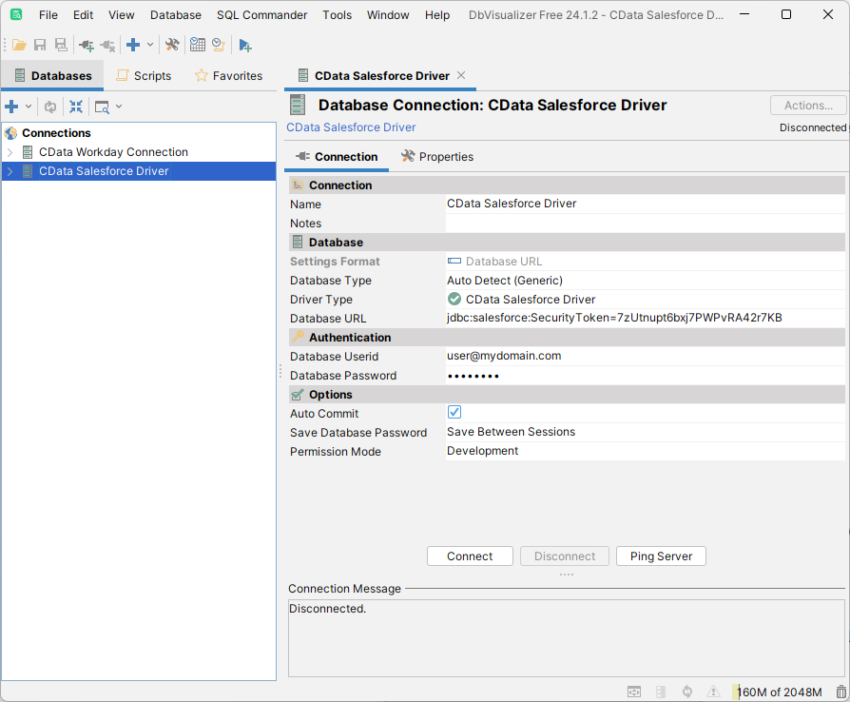
Task: Click the CData Salesforce Driver breadcrumb link
Action: click(x=350, y=127)
